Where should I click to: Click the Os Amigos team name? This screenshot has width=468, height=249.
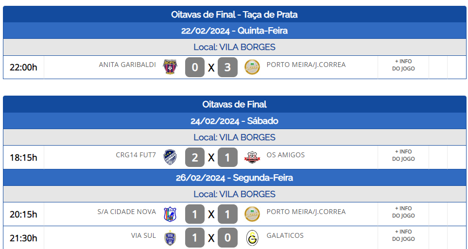pyautogui.click(x=286, y=155)
